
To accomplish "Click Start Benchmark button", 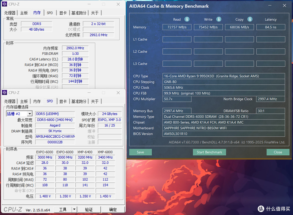I will (x=209, y=152).
